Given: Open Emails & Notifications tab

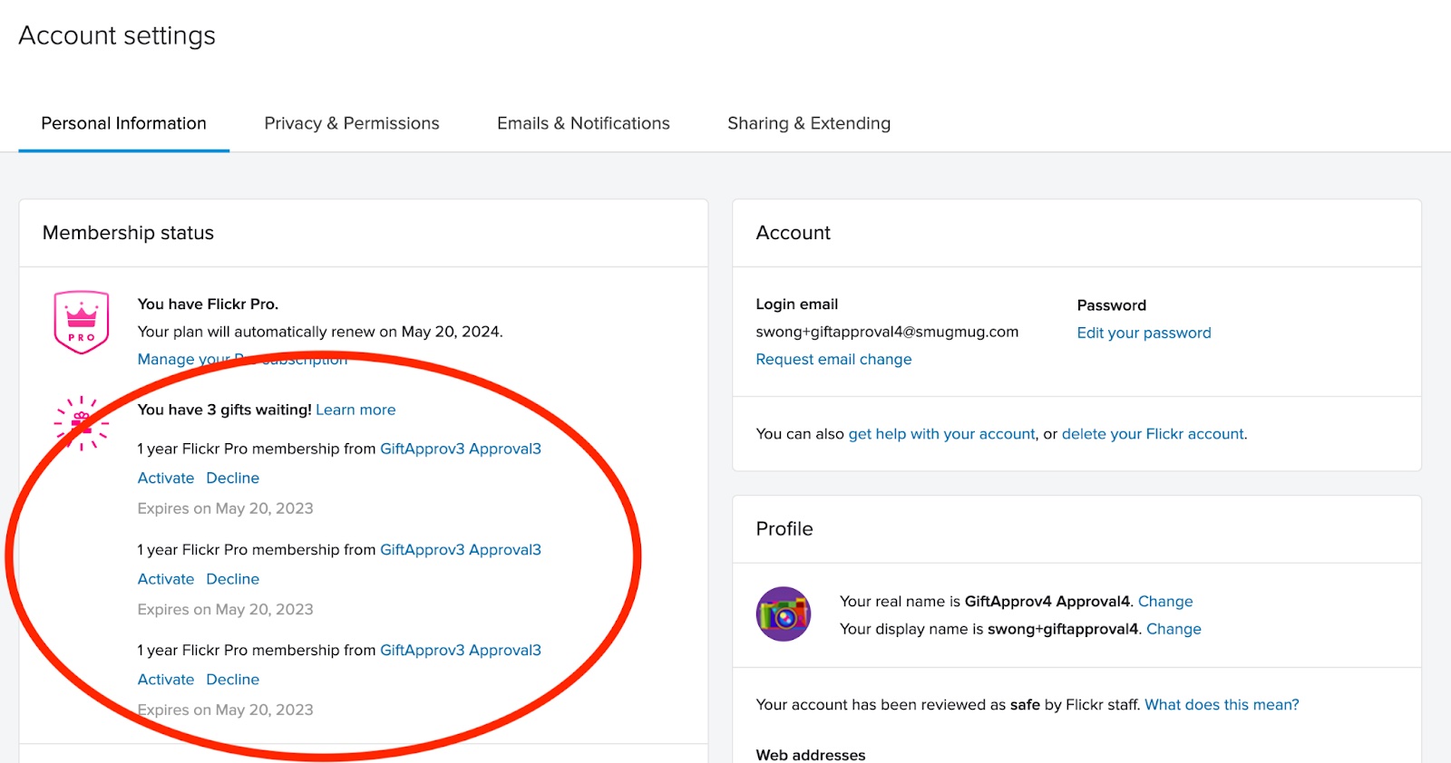Looking at the screenshot, I should [x=583, y=123].
